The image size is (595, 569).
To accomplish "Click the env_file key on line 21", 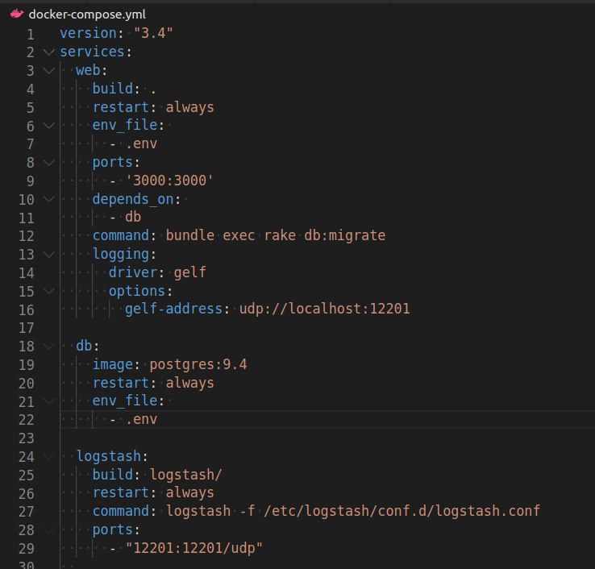I will (x=125, y=401).
